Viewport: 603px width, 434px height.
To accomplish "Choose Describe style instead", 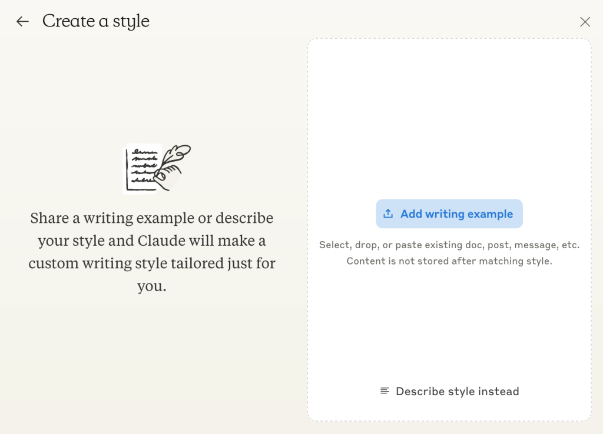I will click(x=449, y=391).
